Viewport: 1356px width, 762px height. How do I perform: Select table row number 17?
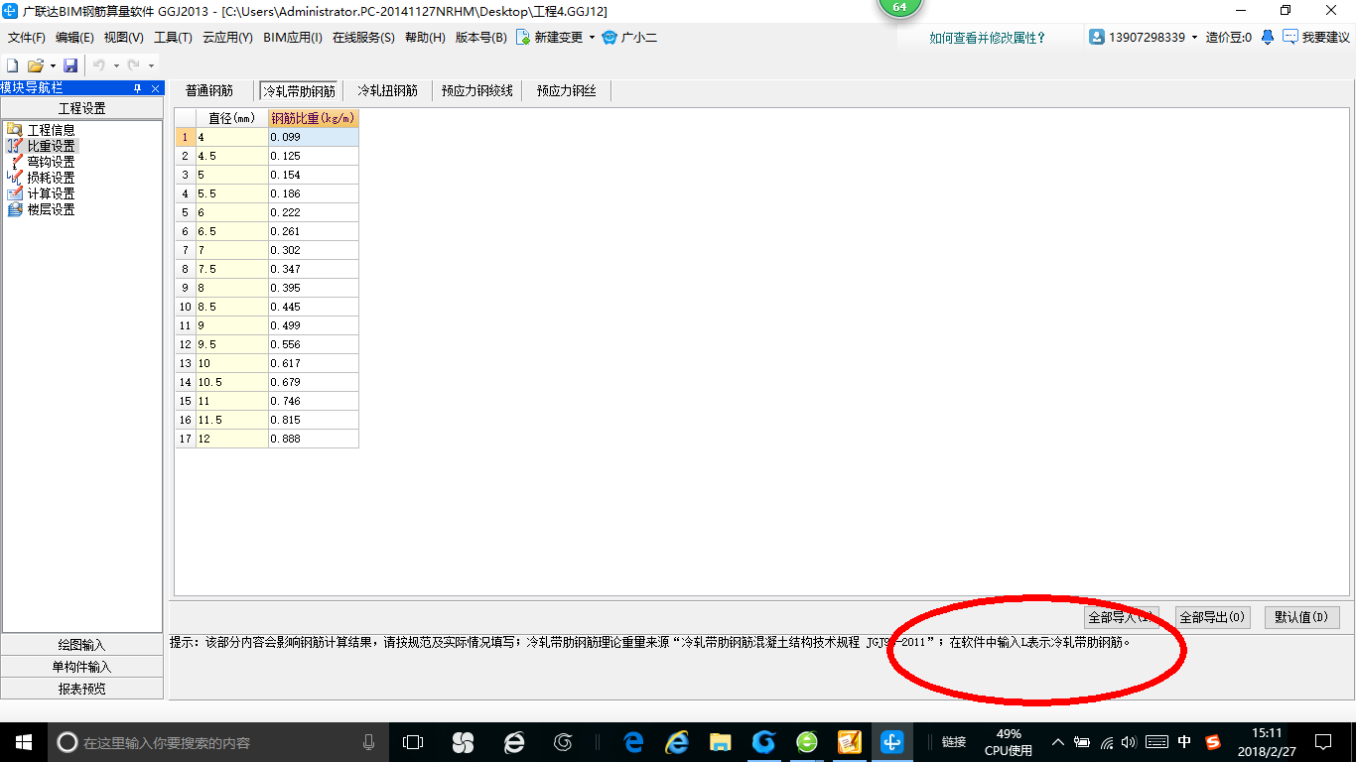pyautogui.click(x=186, y=439)
